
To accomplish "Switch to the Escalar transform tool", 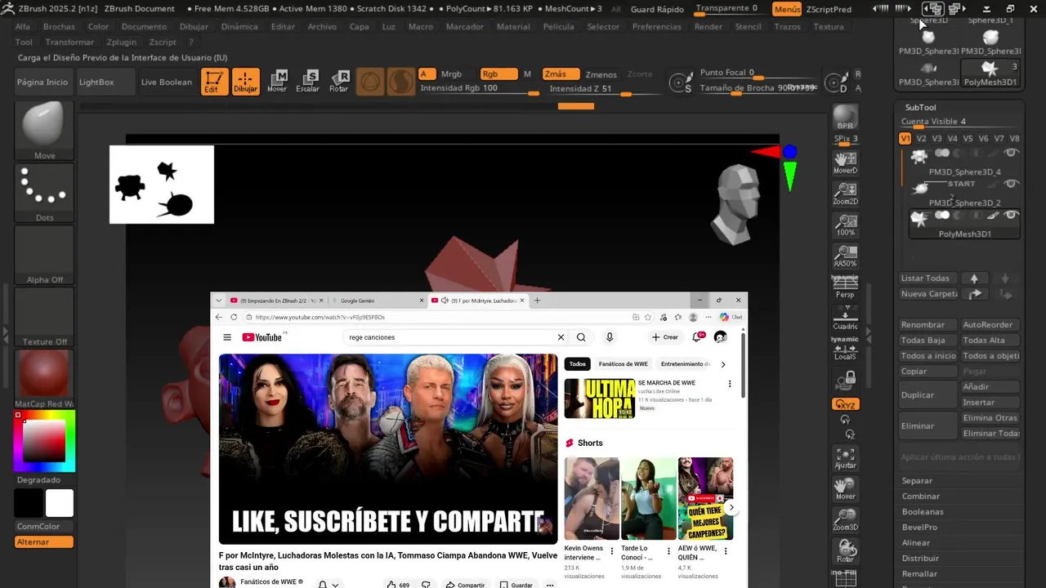I will (x=308, y=82).
